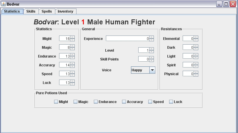This screenshot has height=133, width=238.
Task: Decrease Level with down arrow
Action: pyautogui.click(x=152, y=51)
